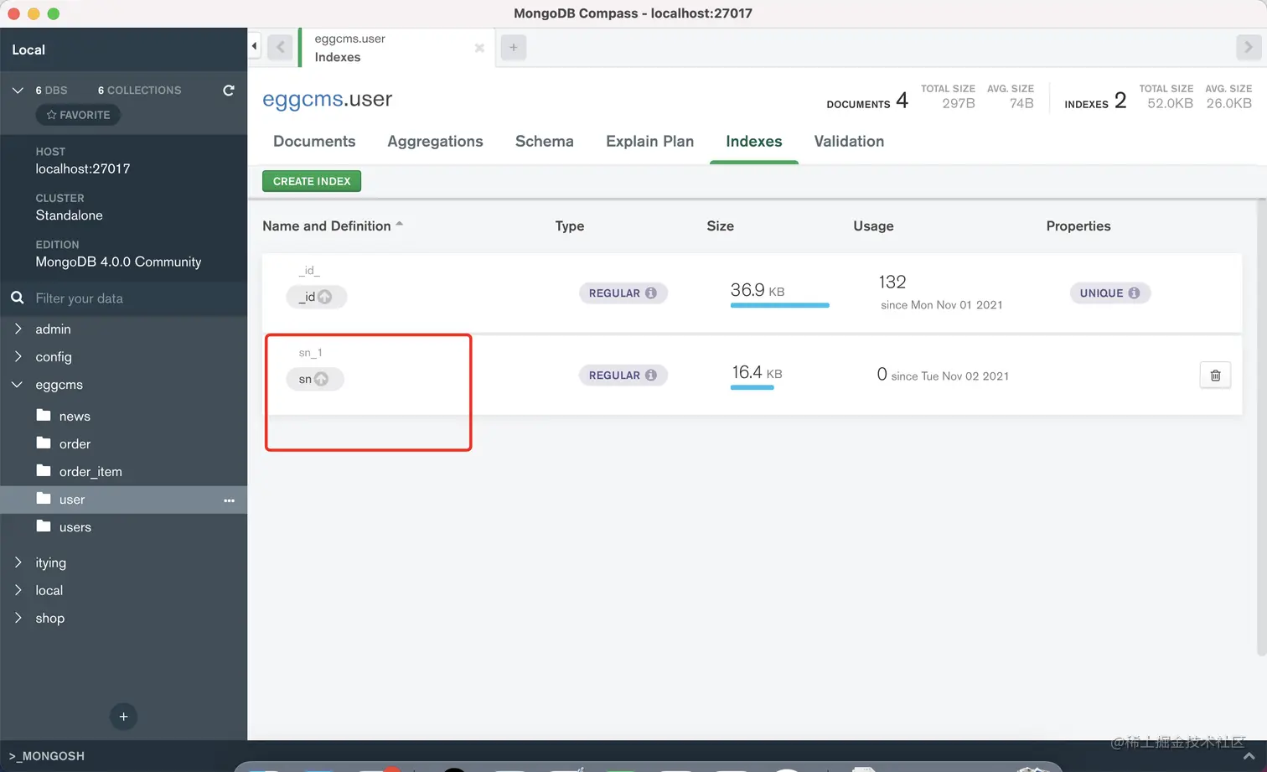Expand the MONGOSH shell with chevron

(x=1249, y=756)
